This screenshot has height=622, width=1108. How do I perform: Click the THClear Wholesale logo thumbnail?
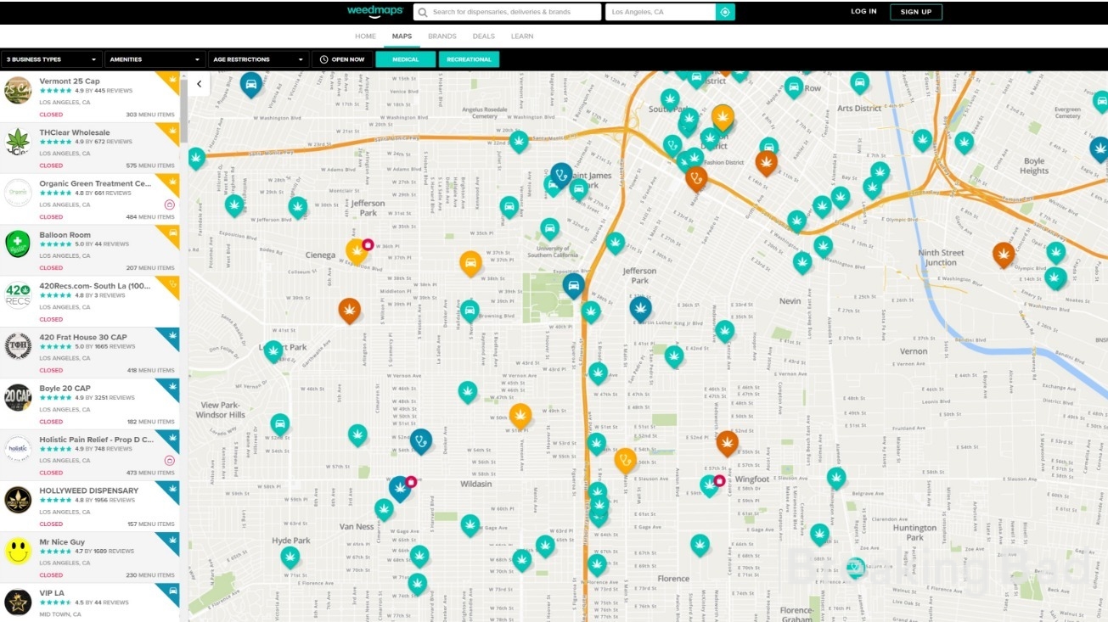(x=18, y=142)
